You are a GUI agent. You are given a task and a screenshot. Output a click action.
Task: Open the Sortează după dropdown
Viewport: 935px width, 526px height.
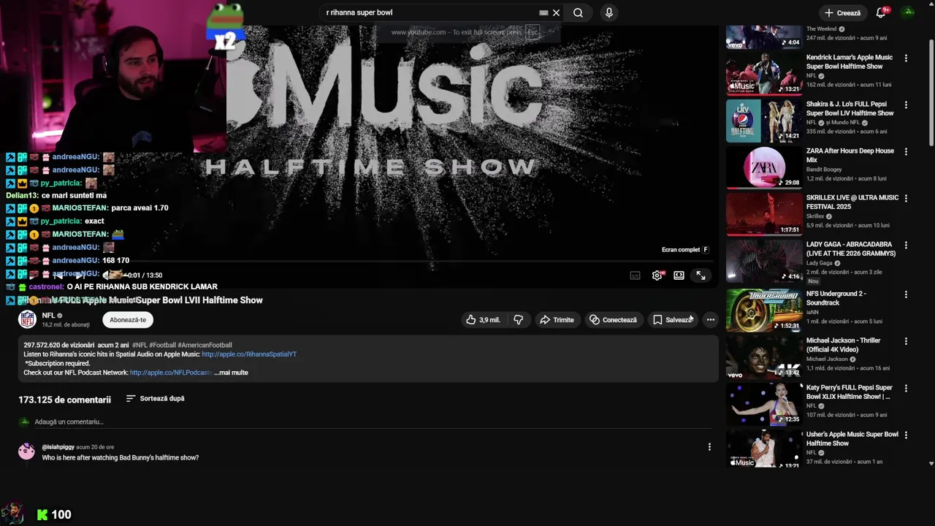pyautogui.click(x=155, y=399)
